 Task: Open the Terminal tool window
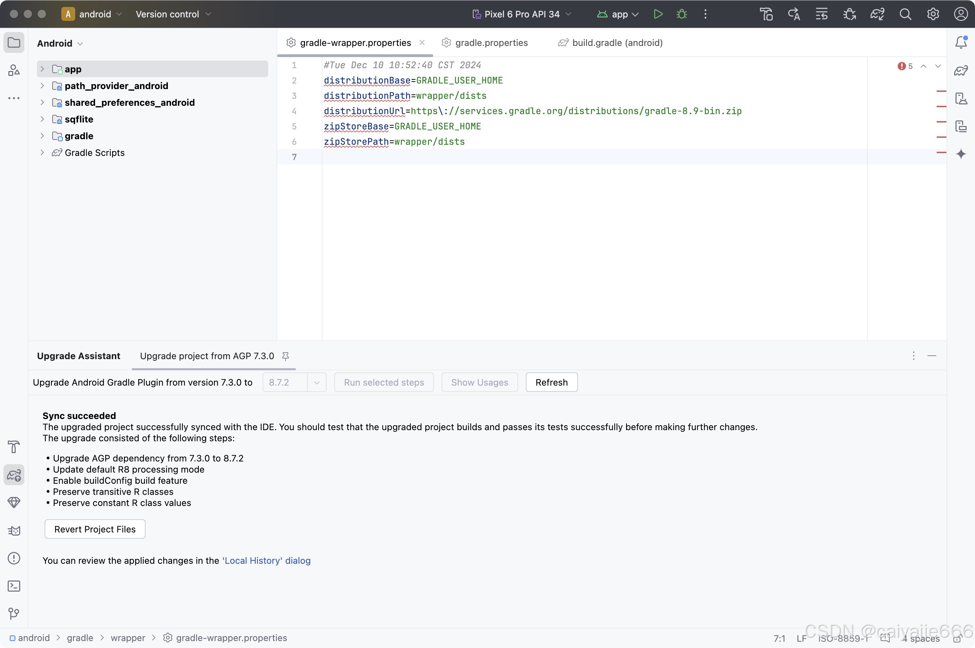(x=14, y=586)
